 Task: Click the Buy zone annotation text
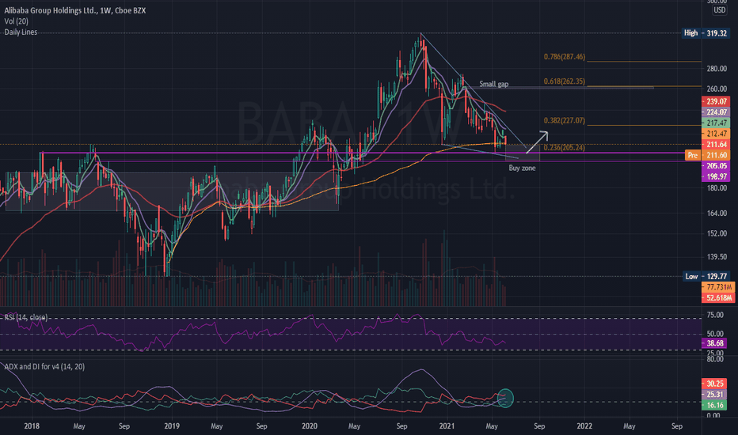[522, 168]
